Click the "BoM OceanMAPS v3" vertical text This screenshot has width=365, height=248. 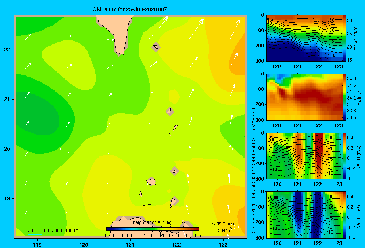click(x=254, y=130)
